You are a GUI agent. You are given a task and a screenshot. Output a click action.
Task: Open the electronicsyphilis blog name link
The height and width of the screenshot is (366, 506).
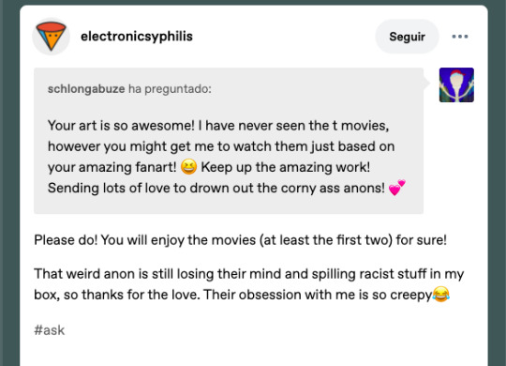(137, 37)
